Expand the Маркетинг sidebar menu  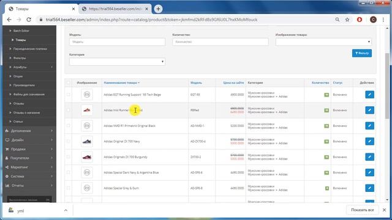pyautogui.click(x=29, y=167)
